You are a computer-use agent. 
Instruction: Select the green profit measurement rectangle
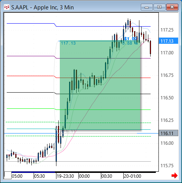[100, 85]
